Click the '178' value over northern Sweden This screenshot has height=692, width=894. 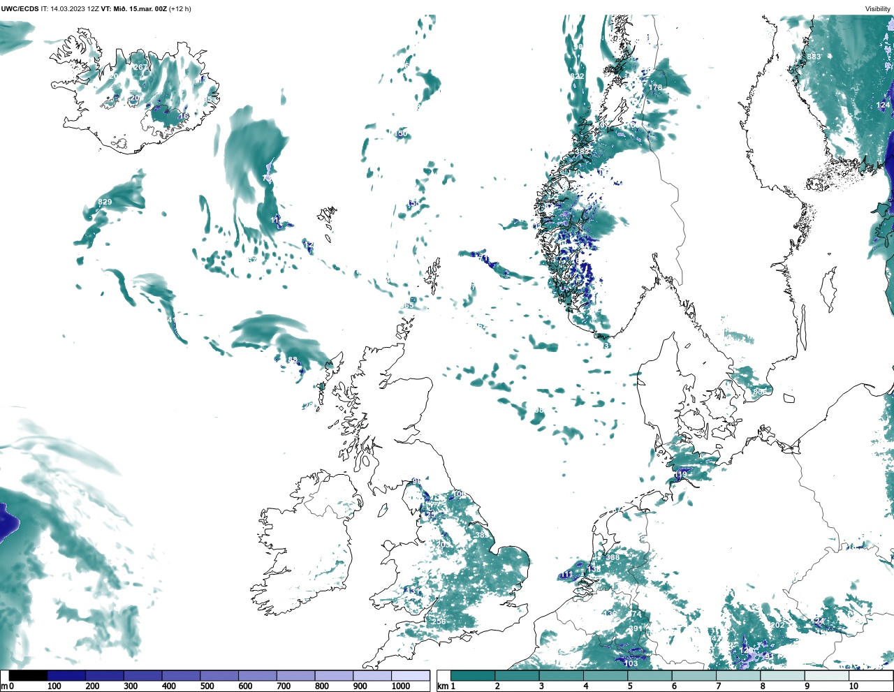(655, 87)
